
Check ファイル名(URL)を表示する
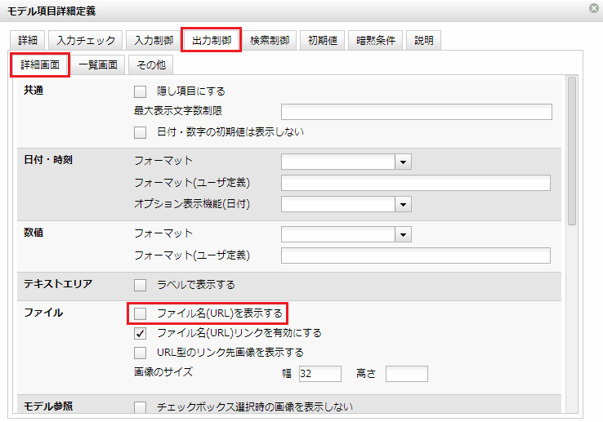tap(140, 313)
